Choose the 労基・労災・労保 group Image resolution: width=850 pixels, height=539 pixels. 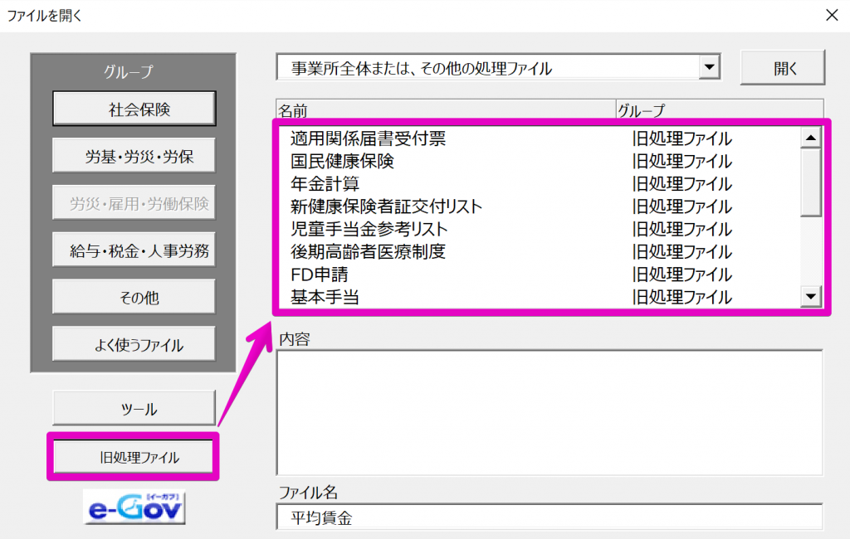click(x=134, y=156)
